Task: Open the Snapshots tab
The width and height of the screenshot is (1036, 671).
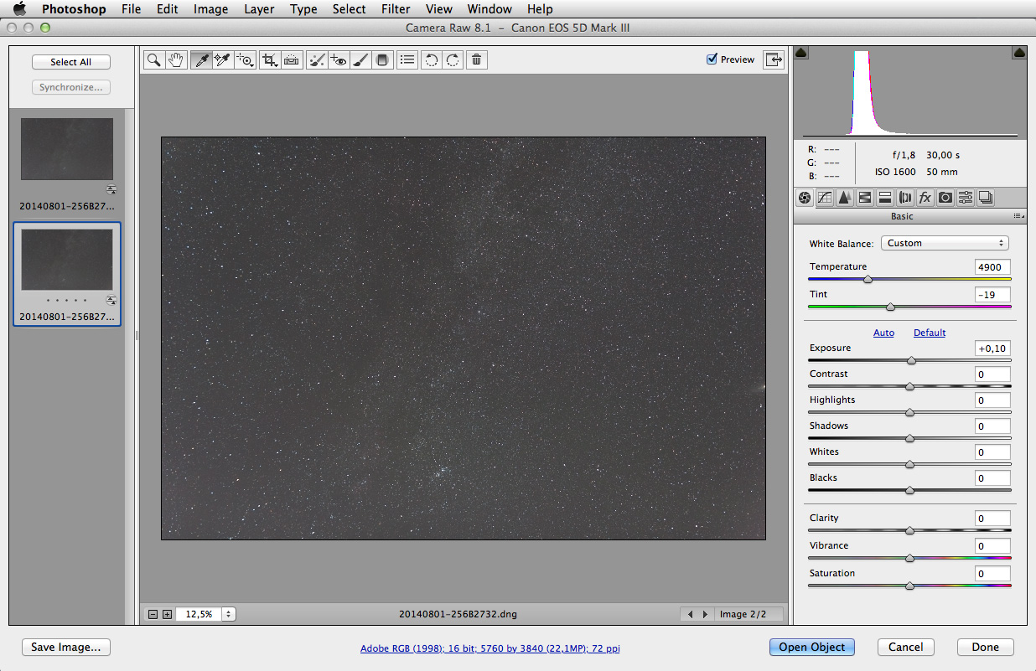Action: point(986,198)
